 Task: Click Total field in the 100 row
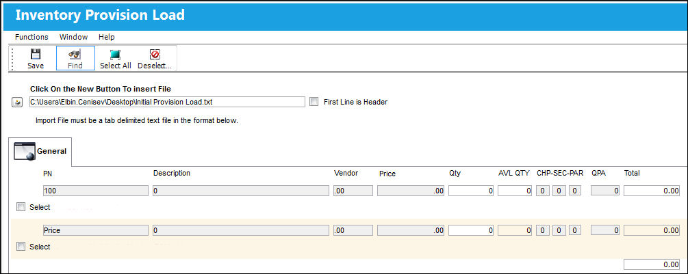coord(652,191)
